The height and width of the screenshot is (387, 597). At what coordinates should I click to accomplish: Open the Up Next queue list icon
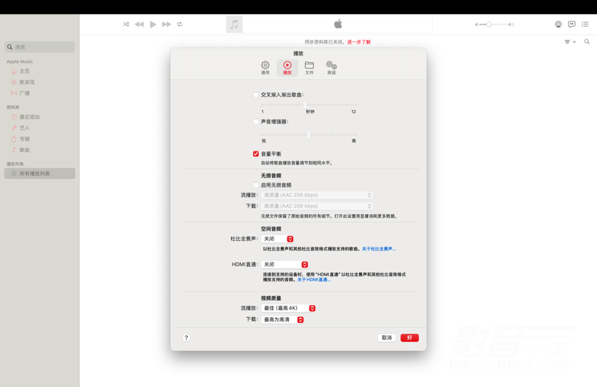(x=584, y=24)
